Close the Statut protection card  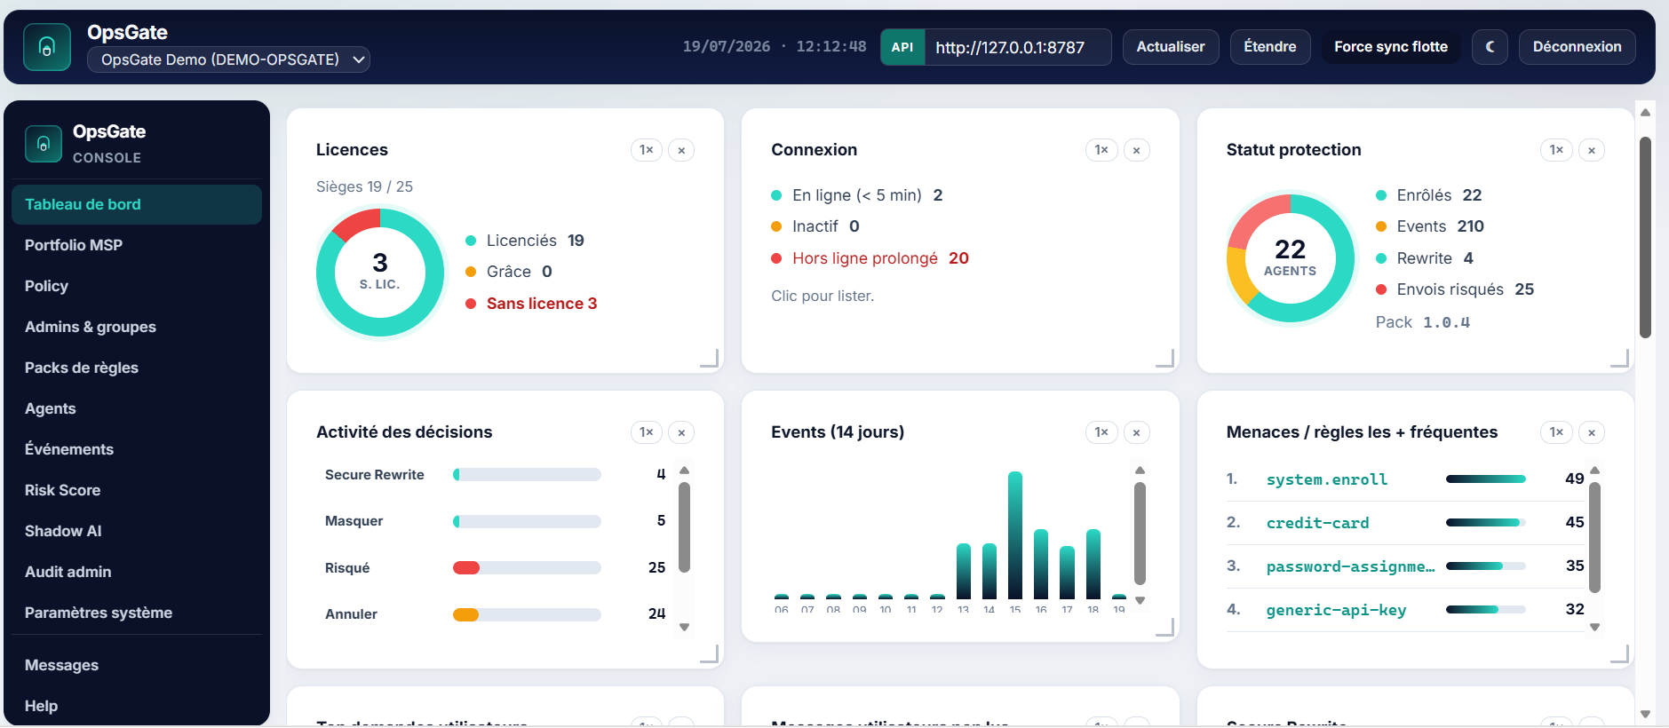(x=1591, y=150)
